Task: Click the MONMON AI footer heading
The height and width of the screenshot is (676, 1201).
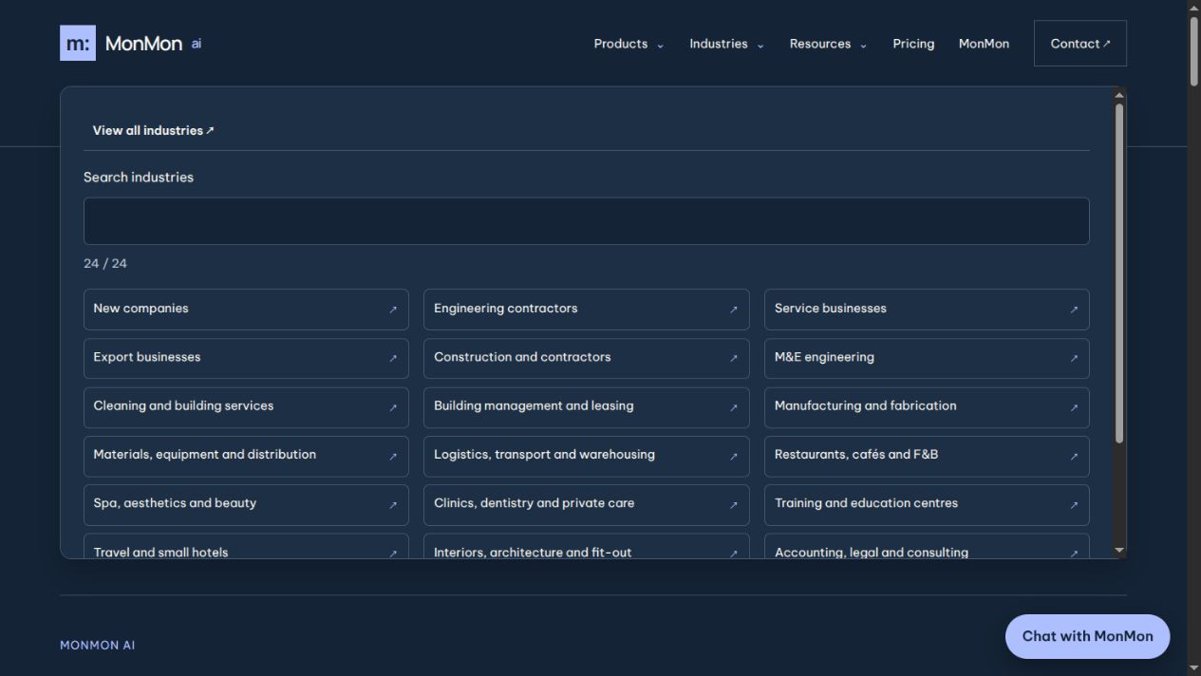Action: (98, 645)
